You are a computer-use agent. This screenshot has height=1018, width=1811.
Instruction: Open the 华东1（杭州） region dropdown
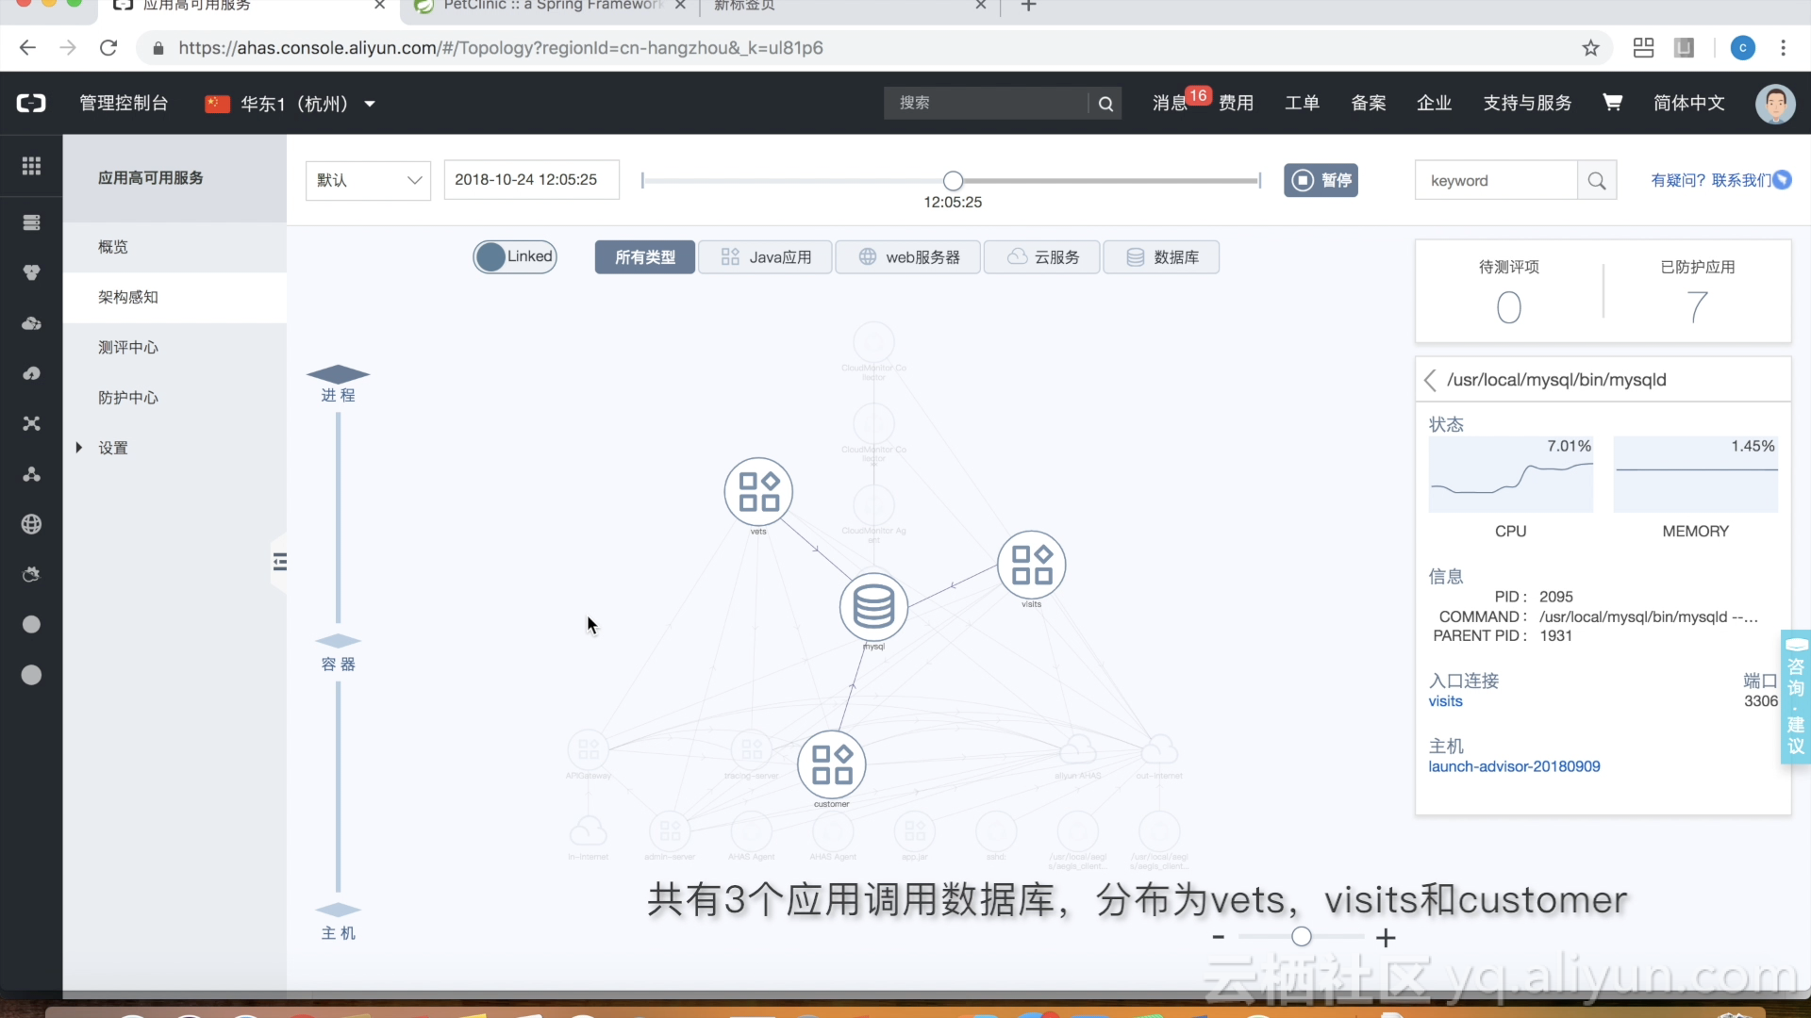click(x=292, y=104)
